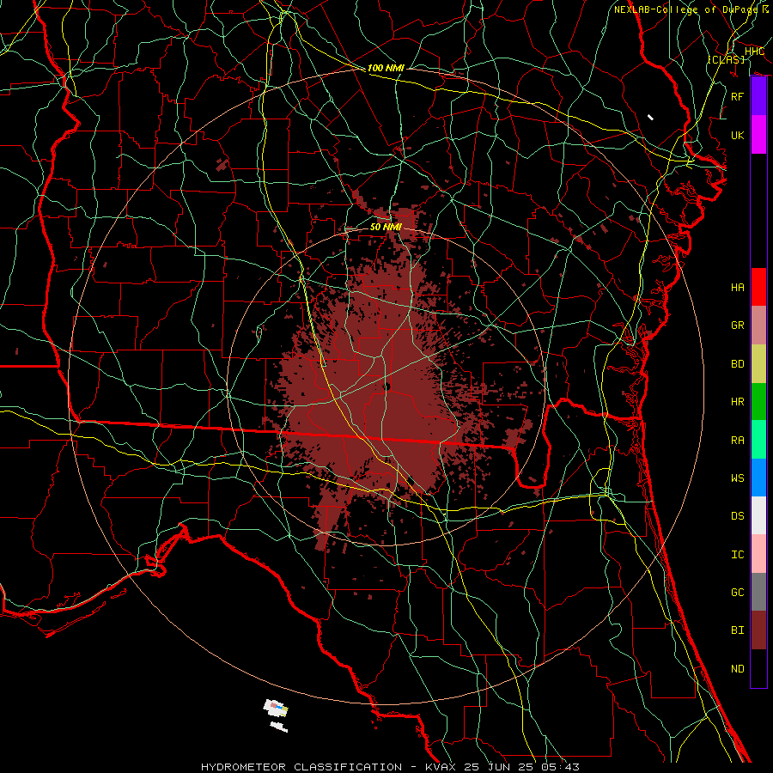Click the IC legend label
Image resolution: width=773 pixels, height=773 pixels.
(x=737, y=554)
